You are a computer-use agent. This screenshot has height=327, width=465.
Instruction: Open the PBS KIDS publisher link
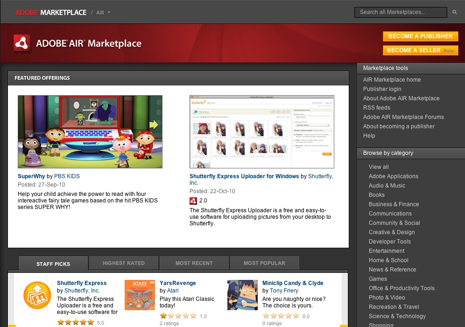67,176
